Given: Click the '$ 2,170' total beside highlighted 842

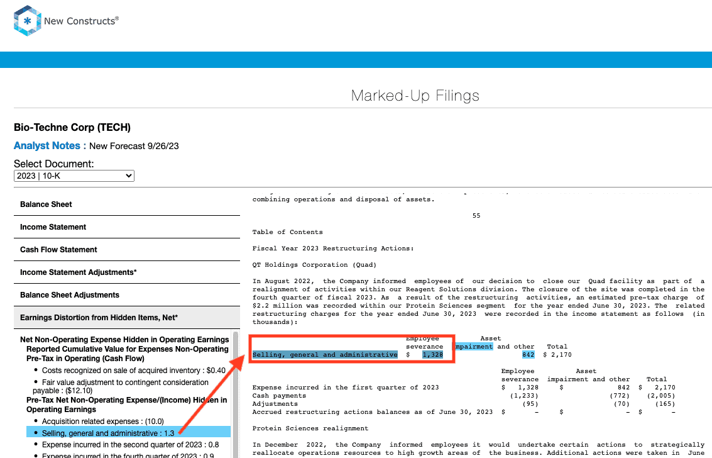Looking at the screenshot, I should [557, 355].
